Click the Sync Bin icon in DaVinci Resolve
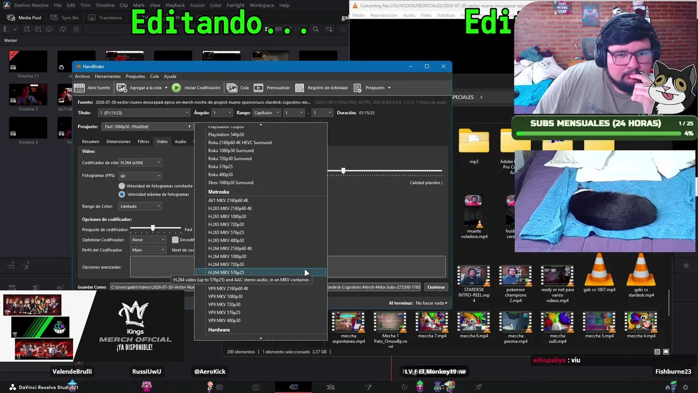Image resolution: width=698 pixels, height=393 pixels. (x=55, y=17)
